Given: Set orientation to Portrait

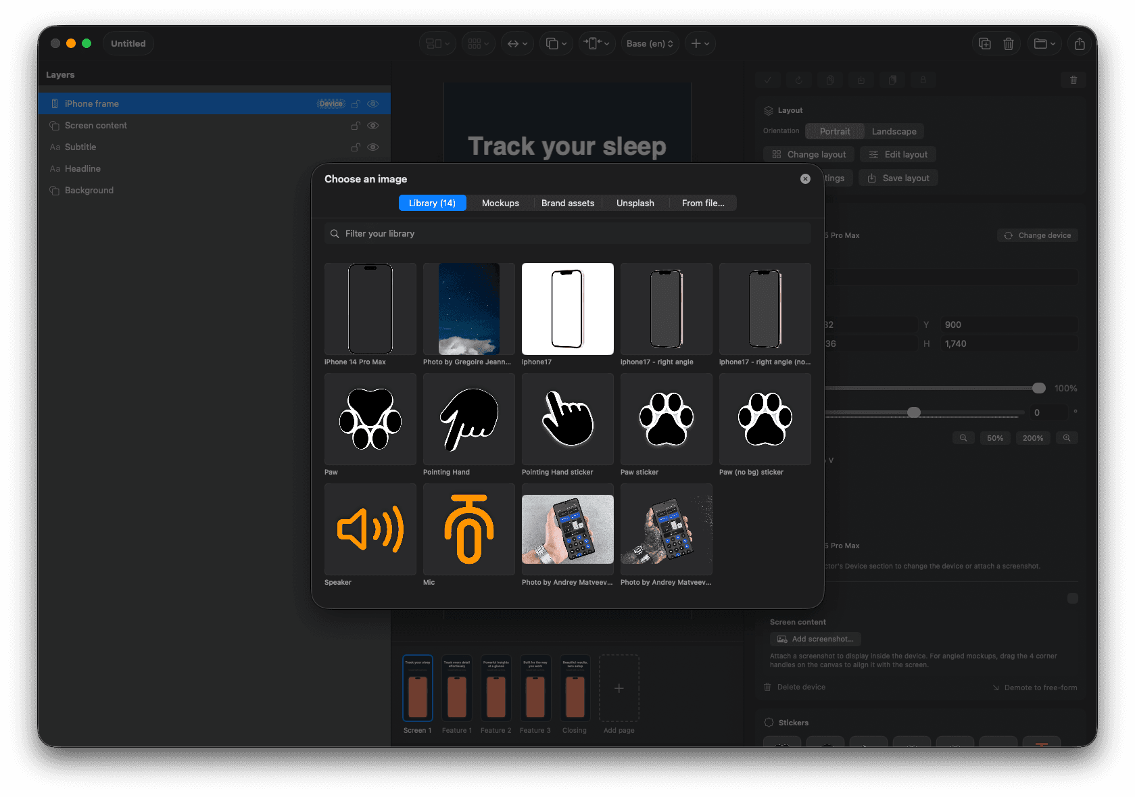Looking at the screenshot, I should (x=835, y=131).
